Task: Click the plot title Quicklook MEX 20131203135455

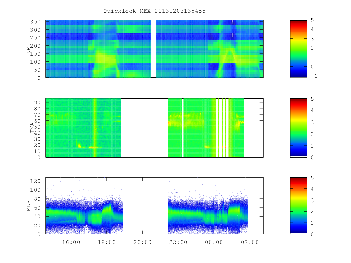Action: tap(154, 11)
